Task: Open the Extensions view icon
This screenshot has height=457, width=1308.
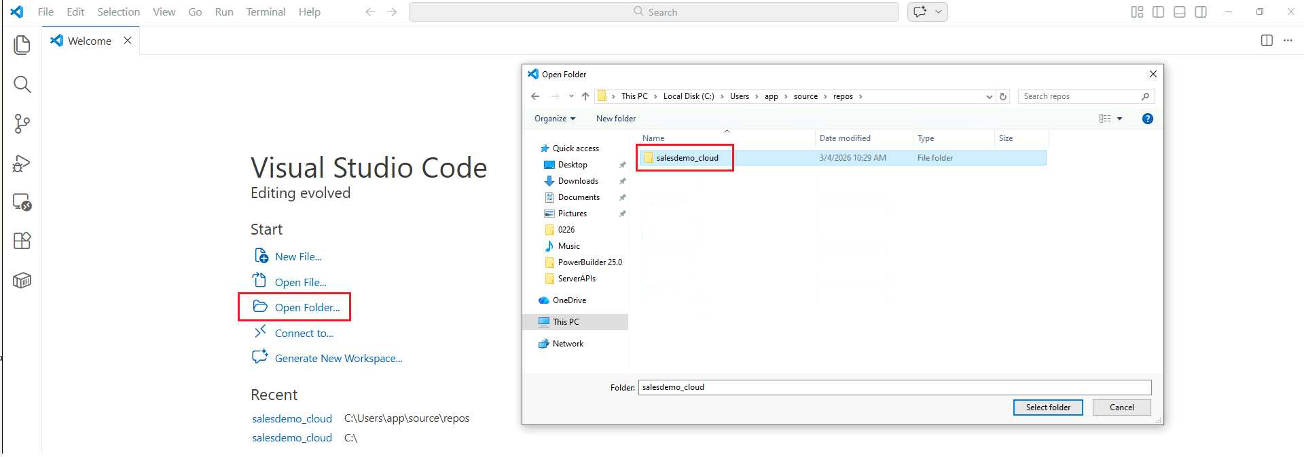Action: point(22,241)
